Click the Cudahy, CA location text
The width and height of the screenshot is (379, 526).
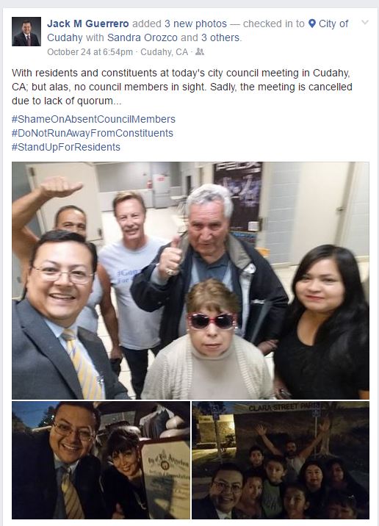click(x=164, y=52)
